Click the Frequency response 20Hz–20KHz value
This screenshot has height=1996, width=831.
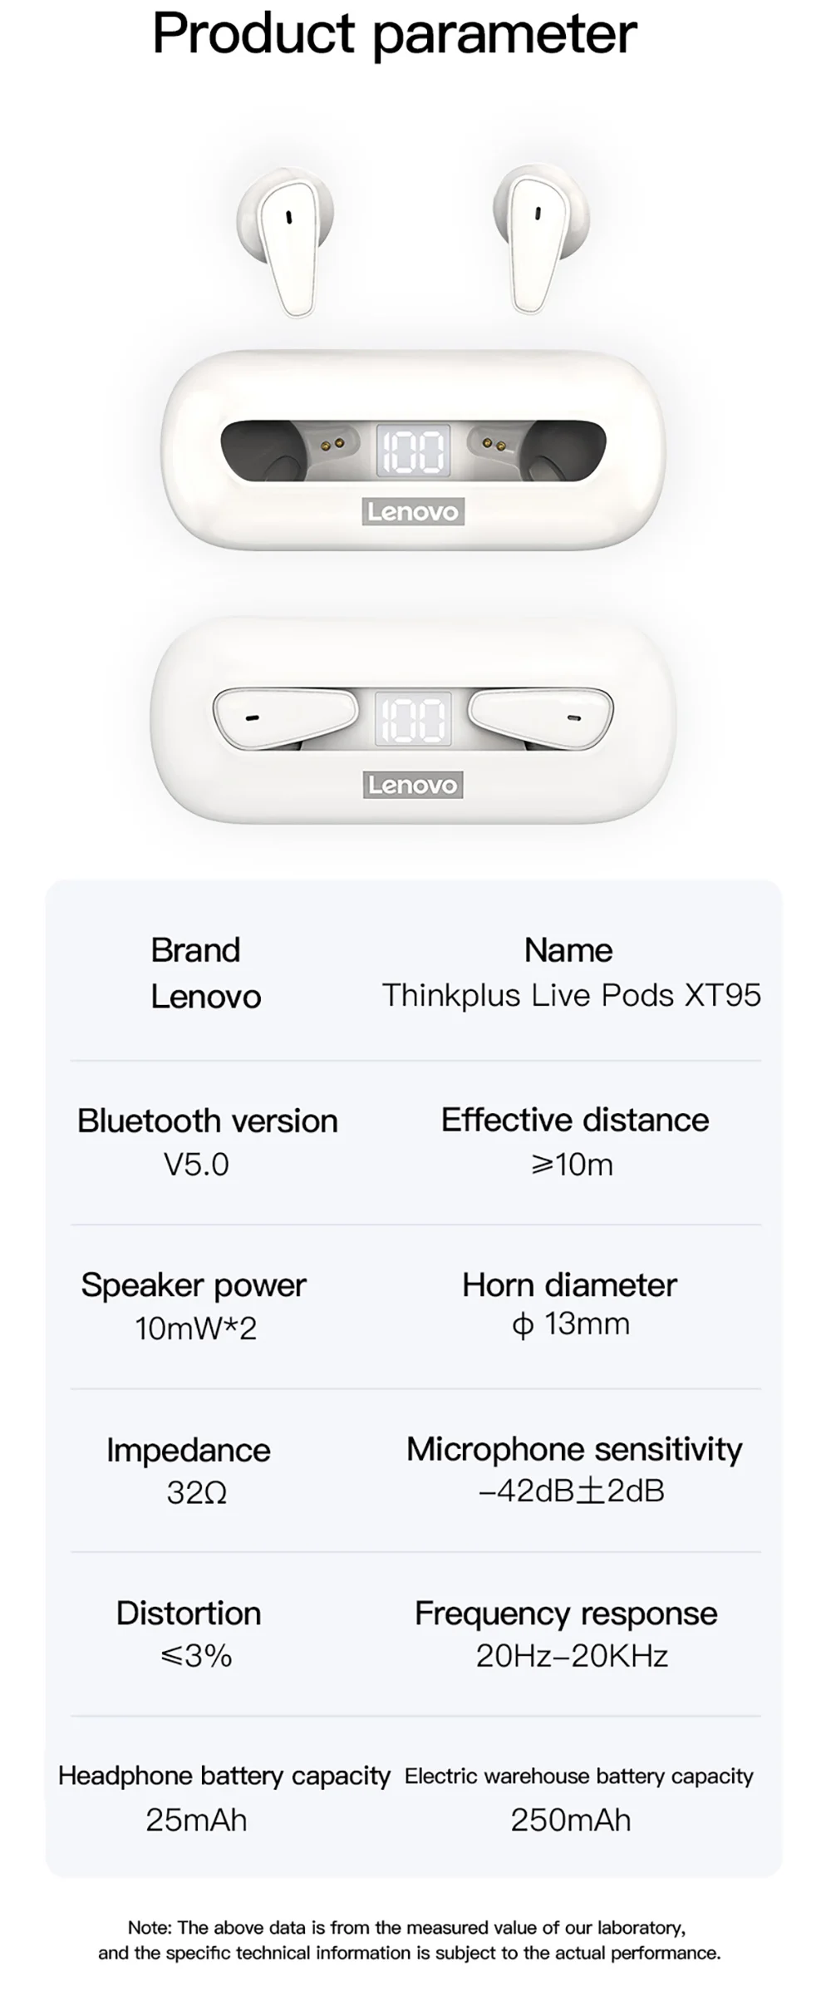coord(572,1656)
